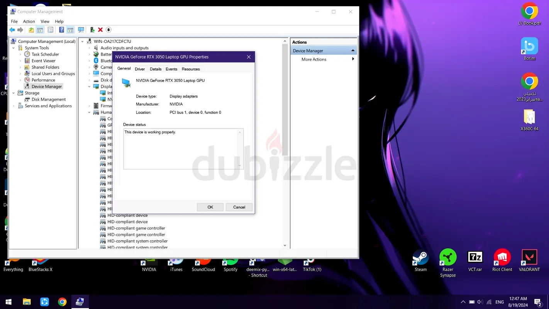Screen dimensions: 549x309
Task: Expand Audio inputs and outputs category
Action: click(x=89, y=48)
